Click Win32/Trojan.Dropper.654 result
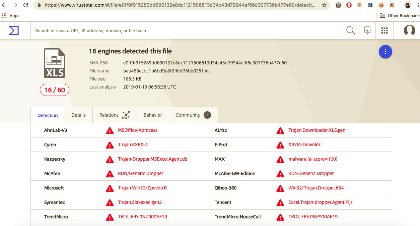 (316, 188)
